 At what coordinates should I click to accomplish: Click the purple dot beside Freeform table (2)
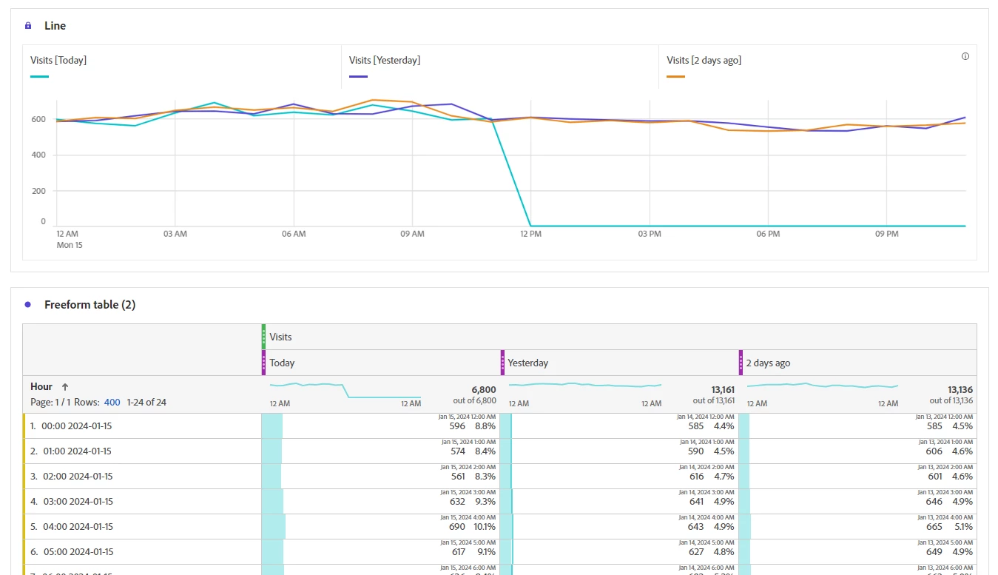coord(28,304)
